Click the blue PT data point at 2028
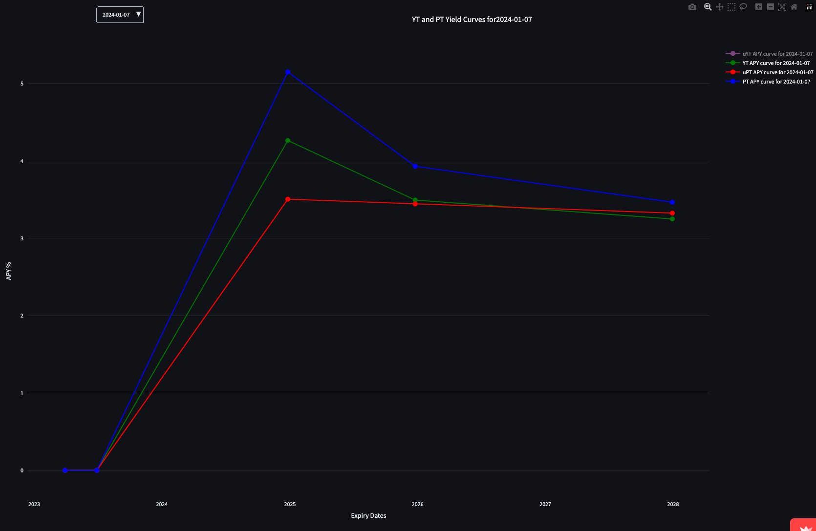 672,202
